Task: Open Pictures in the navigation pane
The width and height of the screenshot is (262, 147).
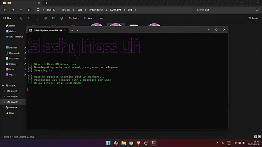Action: coord(11,64)
